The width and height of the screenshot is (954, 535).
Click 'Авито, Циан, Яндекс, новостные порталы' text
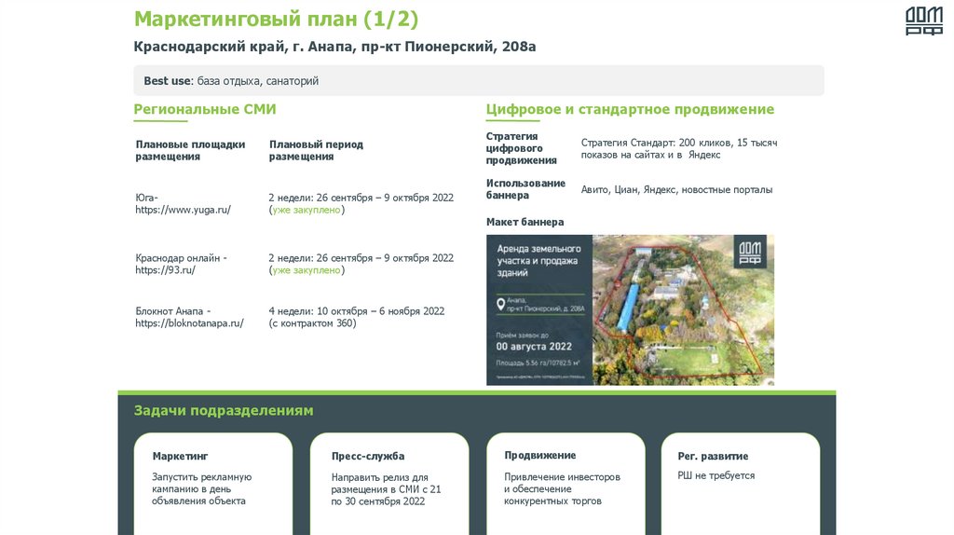coord(676,190)
